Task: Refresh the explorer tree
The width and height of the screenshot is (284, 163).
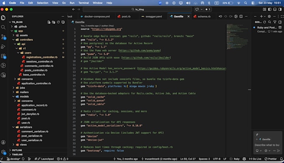Action: 58,22
